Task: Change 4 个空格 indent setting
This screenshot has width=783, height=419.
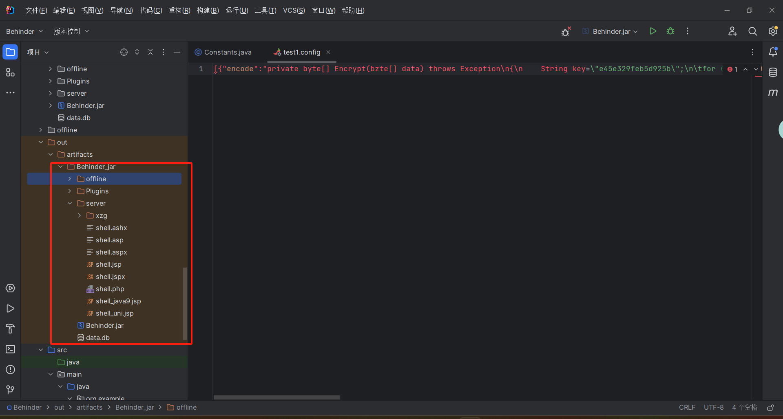Action: [745, 408]
